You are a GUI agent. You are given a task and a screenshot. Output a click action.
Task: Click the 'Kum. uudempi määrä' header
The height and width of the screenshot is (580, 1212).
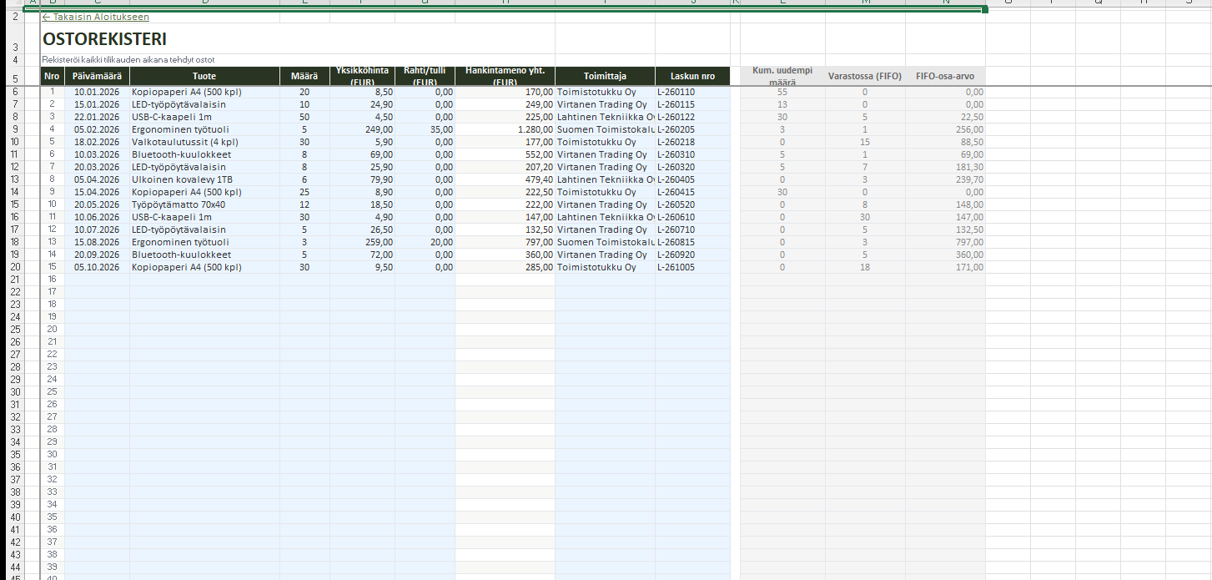coord(782,76)
